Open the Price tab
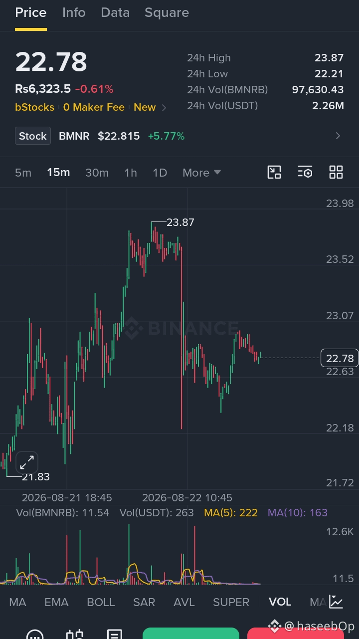359x639 pixels. (30, 12)
